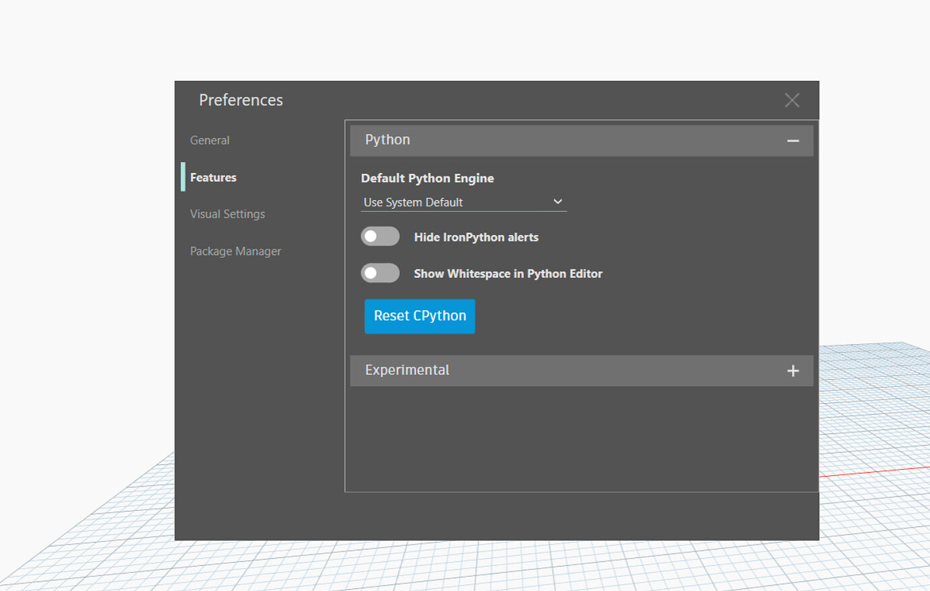Turn on Show Whitespace in Python Editor
This screenshot has height=591, width=930.
(379, 273)
